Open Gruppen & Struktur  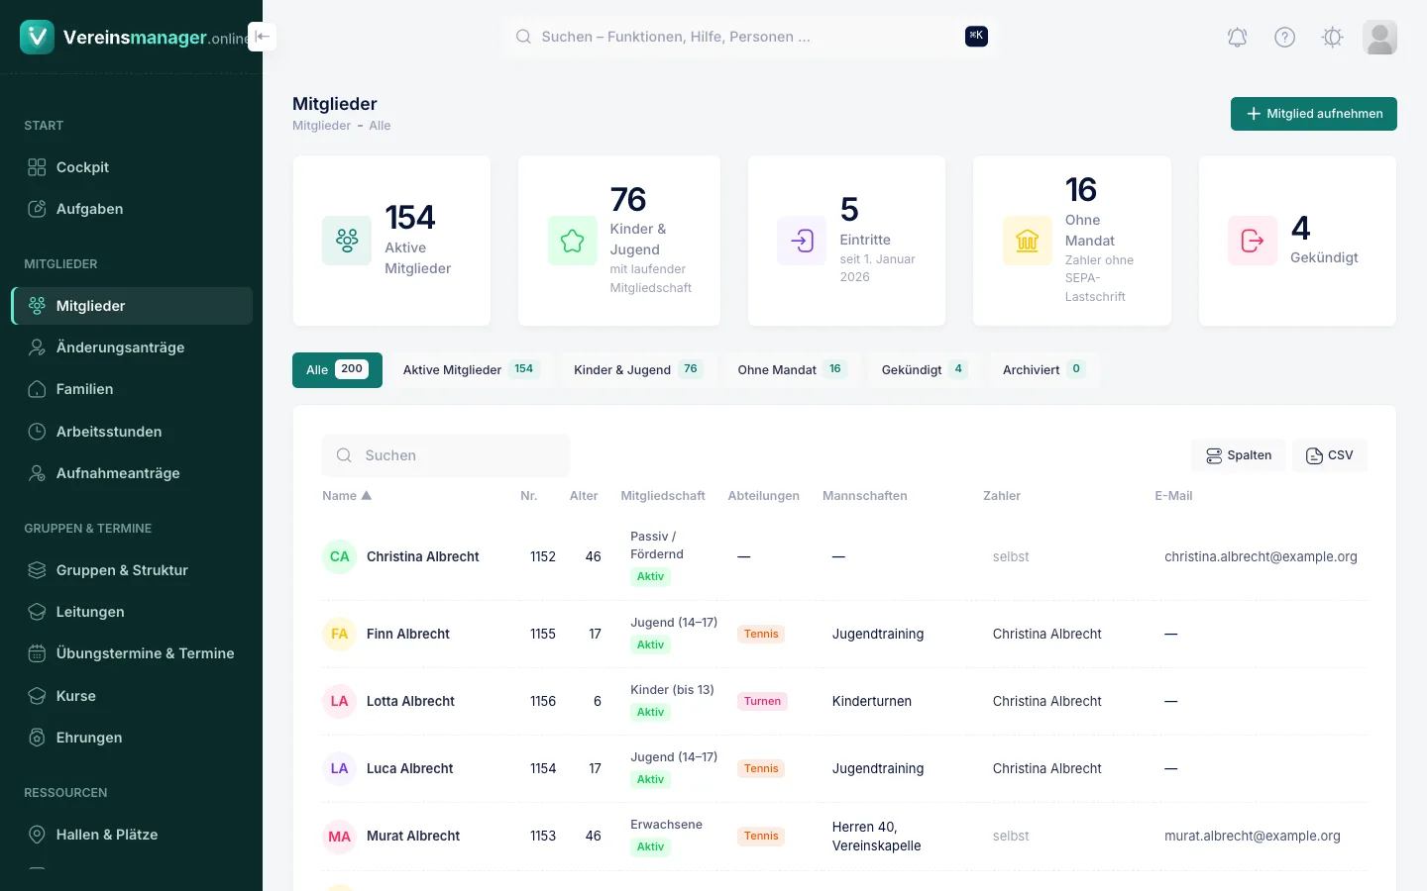[131, 570]
